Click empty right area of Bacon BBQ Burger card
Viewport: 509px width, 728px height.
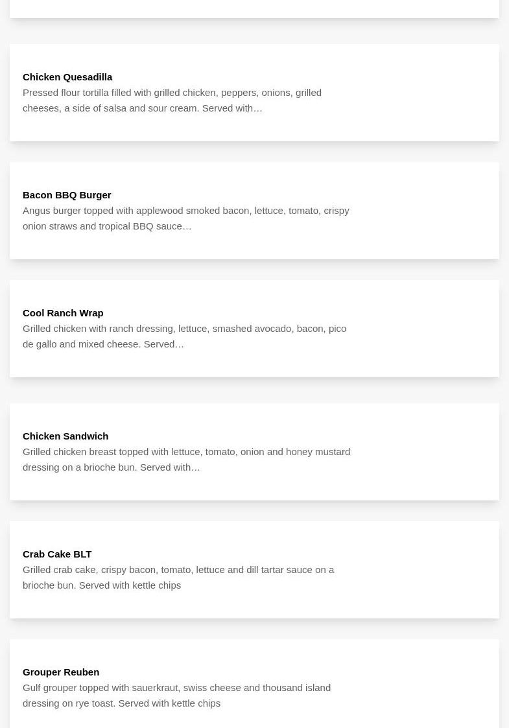pyautogui.click(x=425, y=210)
